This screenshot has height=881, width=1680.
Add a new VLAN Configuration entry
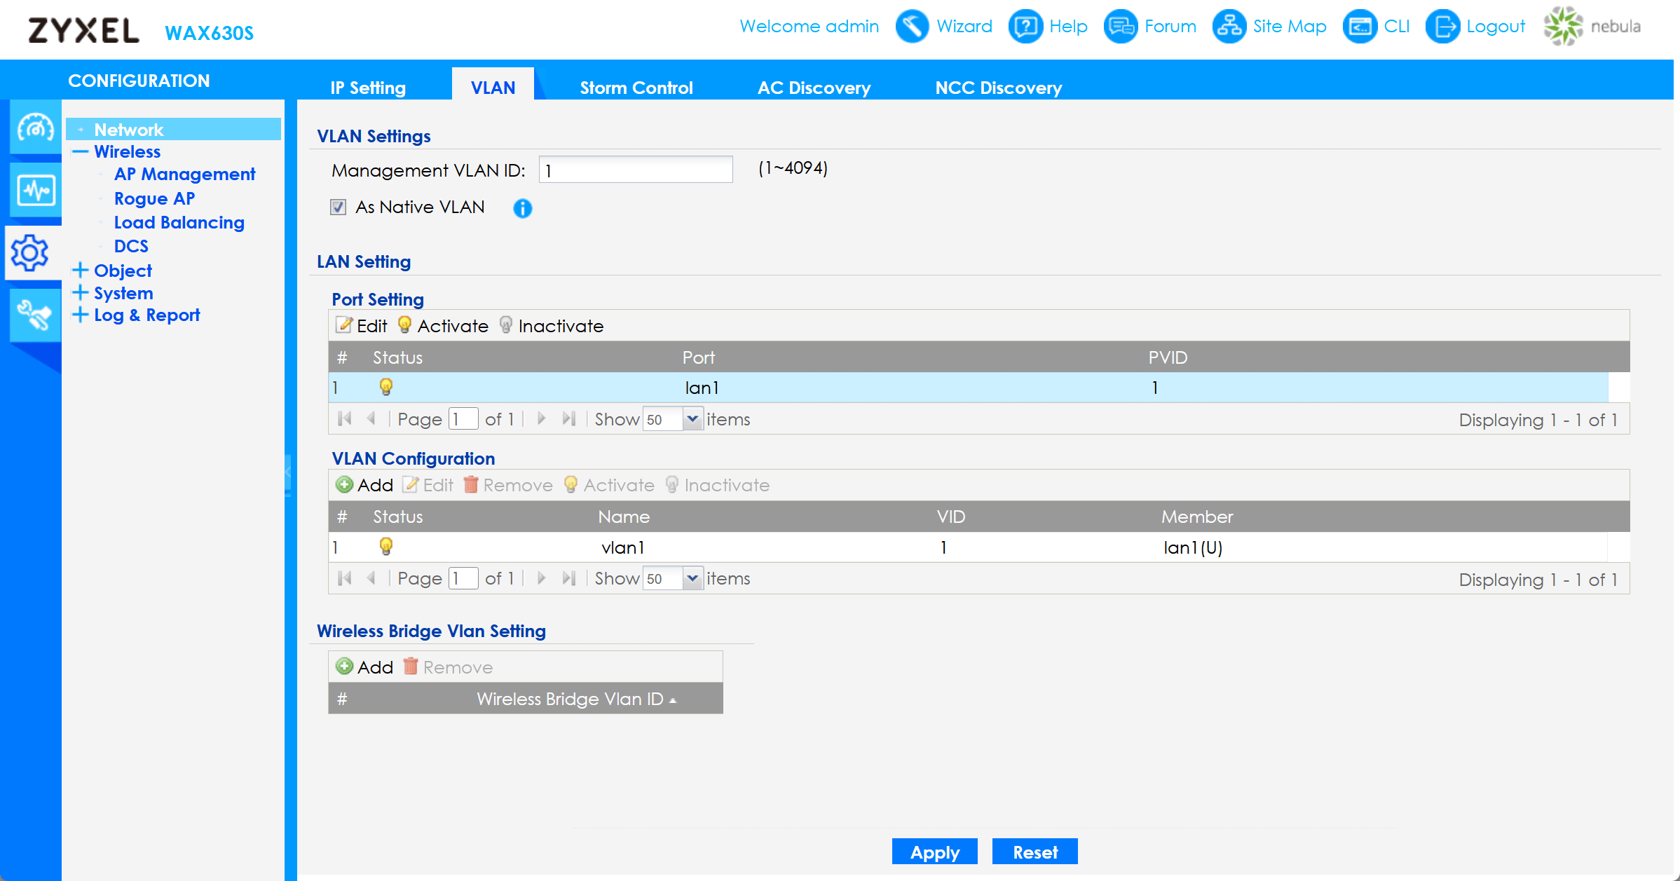tap(364, 485)
